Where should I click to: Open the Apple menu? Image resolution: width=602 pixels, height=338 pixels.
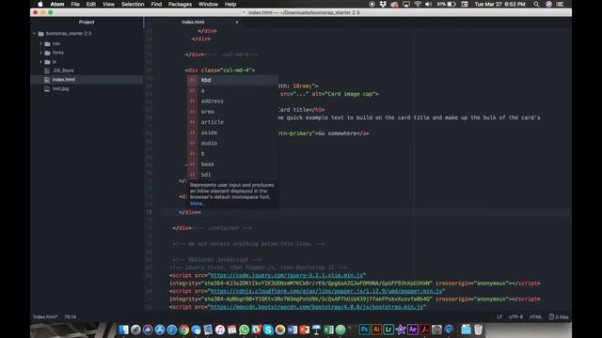40,4
